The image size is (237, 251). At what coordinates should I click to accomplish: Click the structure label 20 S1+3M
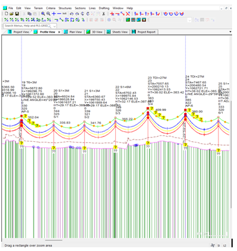[x=62, y=91]
